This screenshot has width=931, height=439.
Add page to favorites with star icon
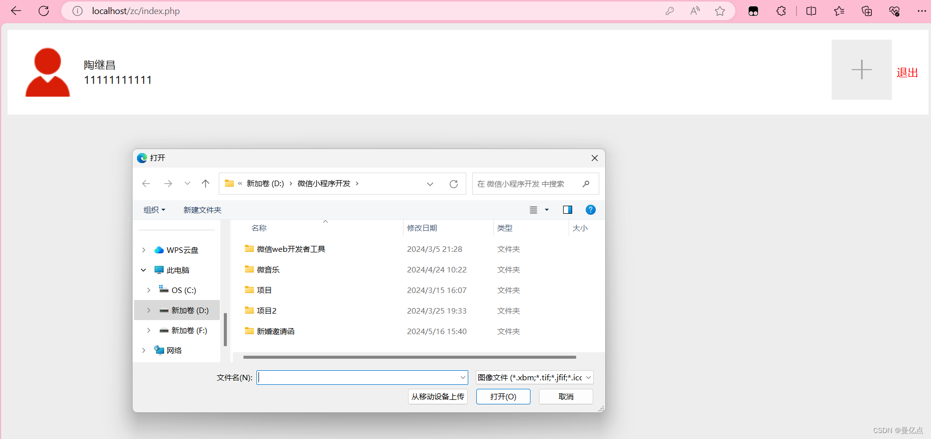click(x=720, y=11)
